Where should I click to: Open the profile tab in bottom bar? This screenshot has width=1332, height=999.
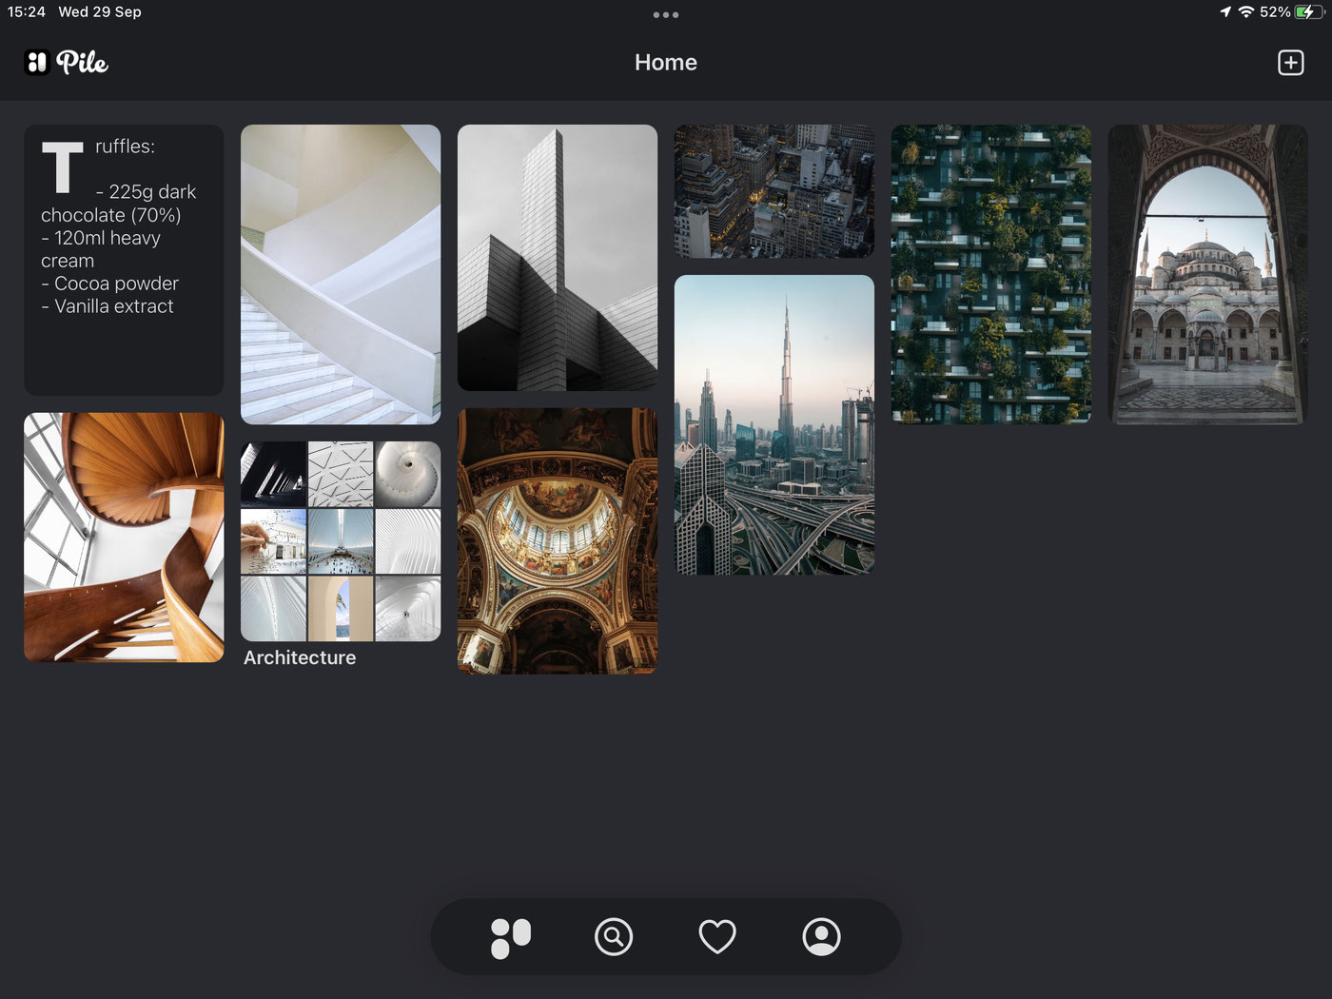[821, 937]
